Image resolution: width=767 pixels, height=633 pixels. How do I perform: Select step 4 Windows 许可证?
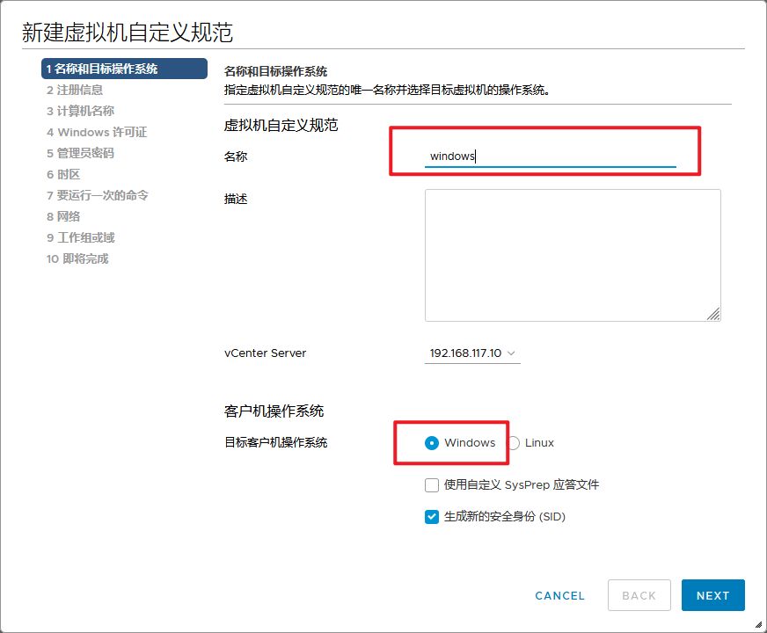97,132
